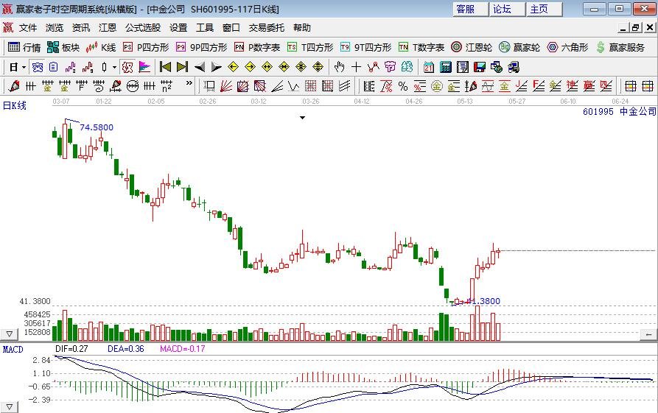
Task: Open the 交易委托 menu
Action: coord(267,28)
